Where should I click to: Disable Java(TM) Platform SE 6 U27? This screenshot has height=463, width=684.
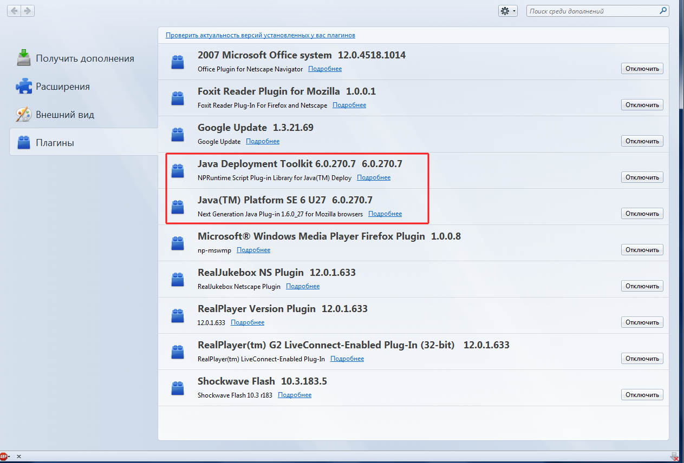[x=642, y=214]
